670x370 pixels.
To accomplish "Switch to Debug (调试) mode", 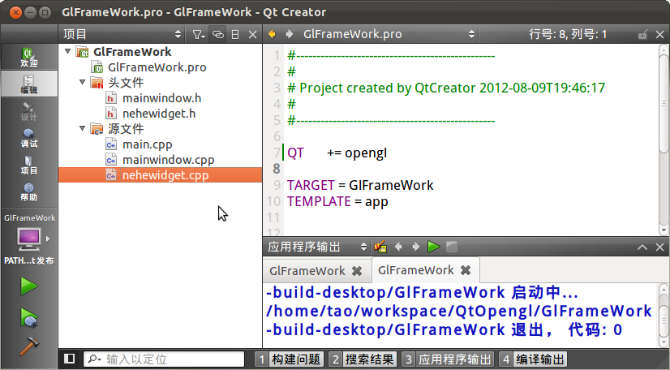I will (x=28, y=138).
